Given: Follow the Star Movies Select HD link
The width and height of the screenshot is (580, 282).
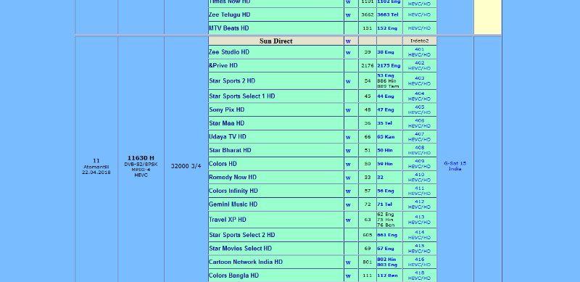Looking at the screenshot, I should [241, 249].
